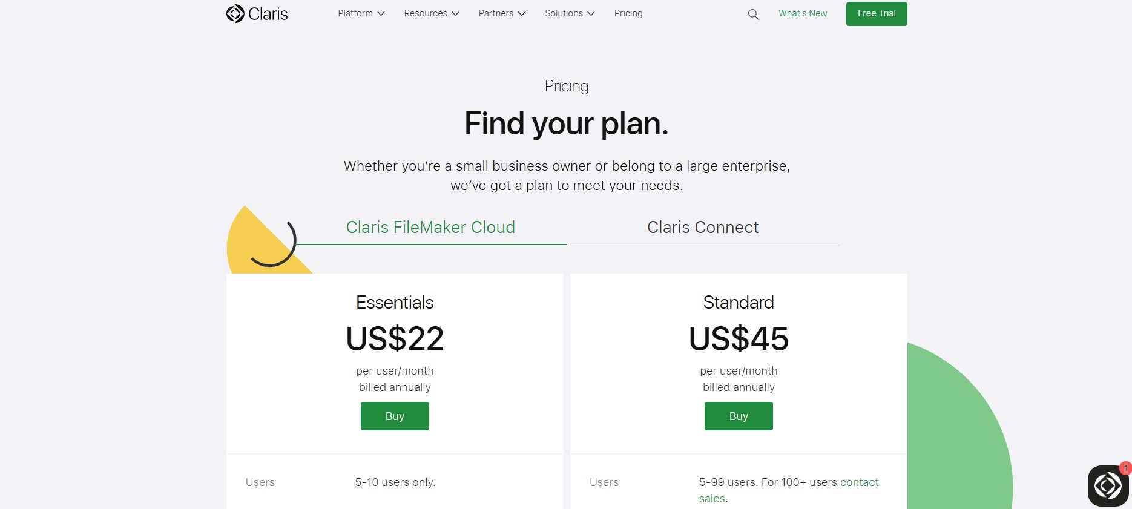Open the What's New link
The width and height of the screenshot is (1132, 509).
[x=803, y=13]
